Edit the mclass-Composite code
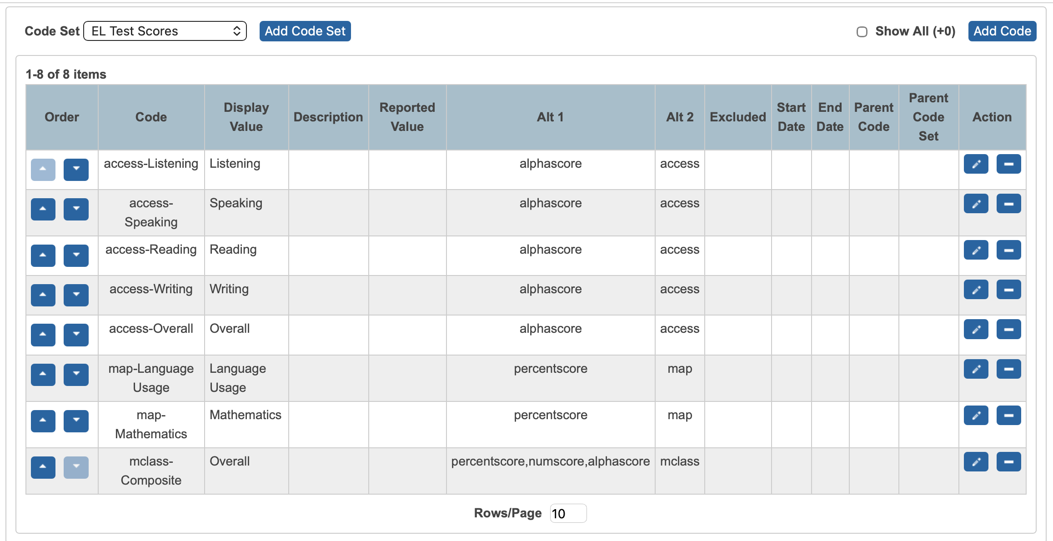This screenshot has width=1053, height=541. [976, 462]
